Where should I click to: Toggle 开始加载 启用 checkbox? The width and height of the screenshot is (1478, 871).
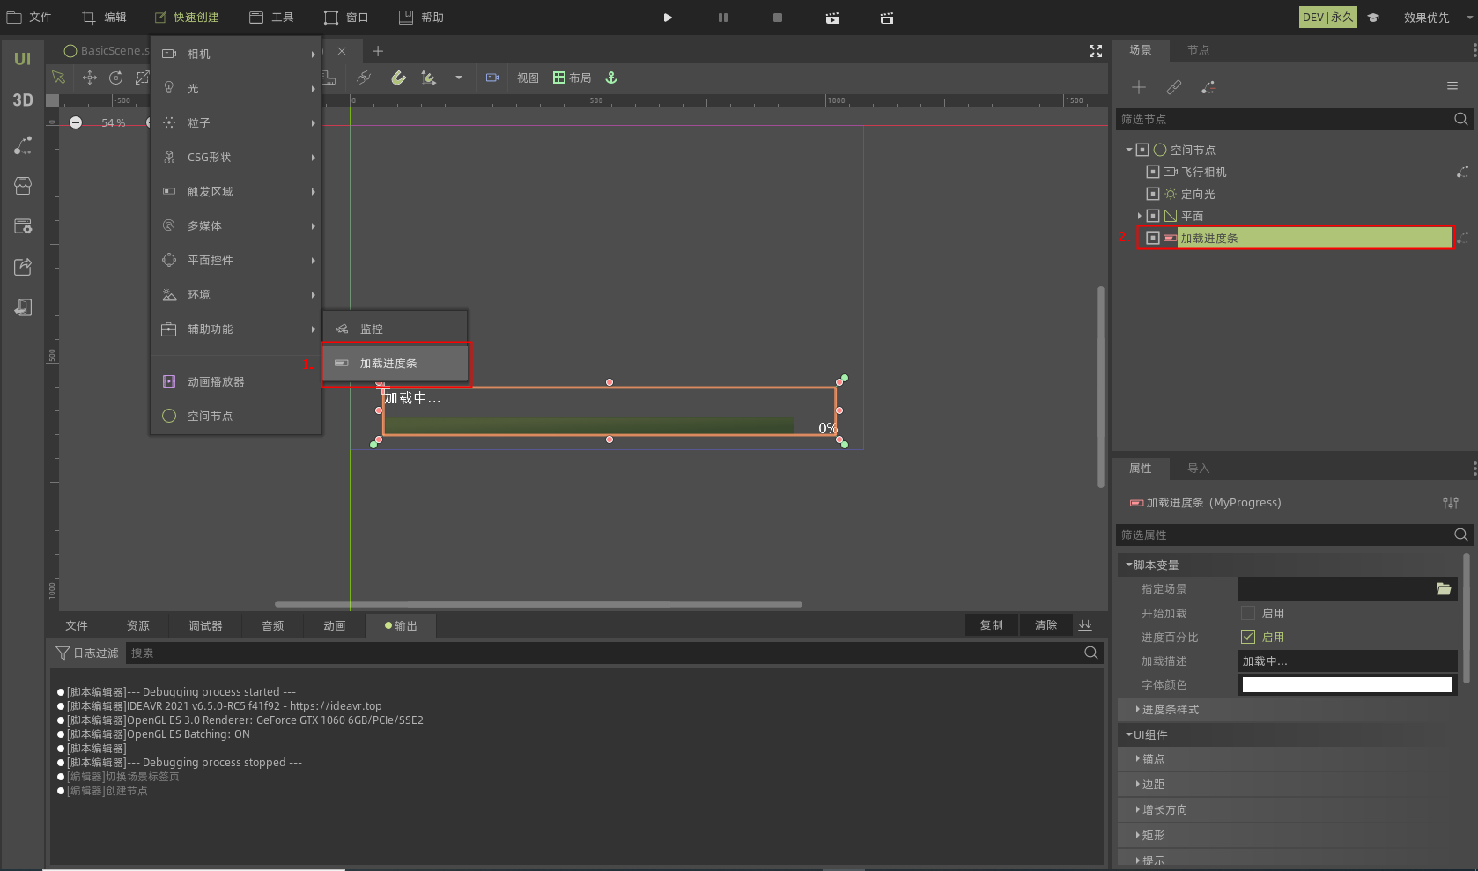1248,613
